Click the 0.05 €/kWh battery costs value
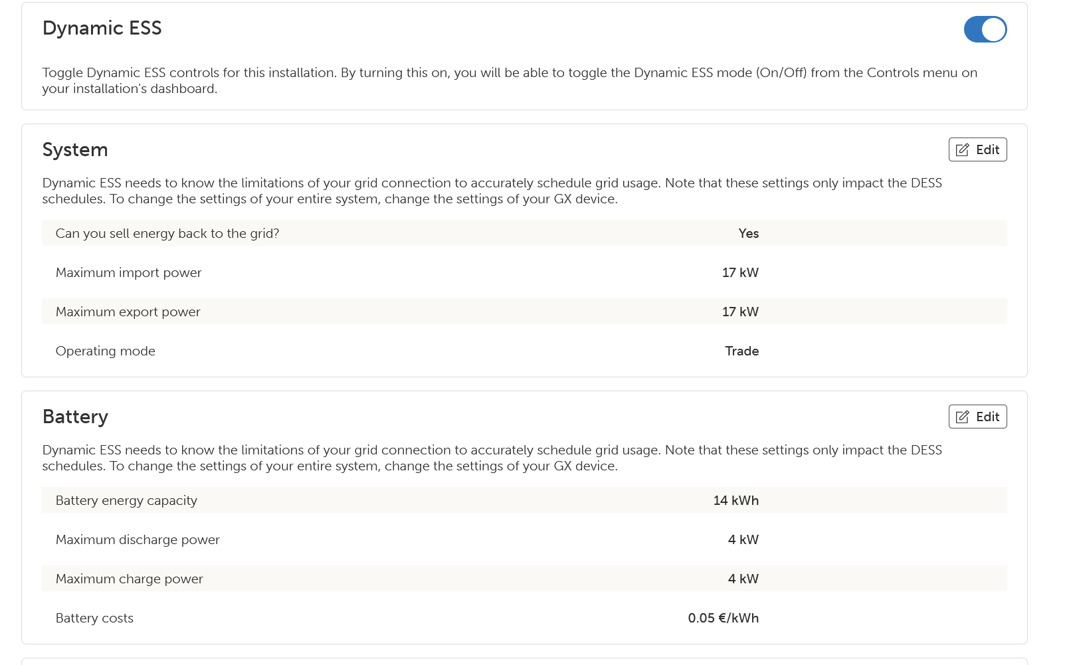The height and width of the screenshot is (665, 1071). tap(723, 618)
